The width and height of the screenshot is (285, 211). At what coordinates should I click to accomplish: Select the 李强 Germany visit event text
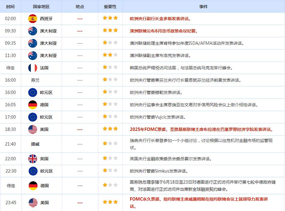click(x=203, y=186)
